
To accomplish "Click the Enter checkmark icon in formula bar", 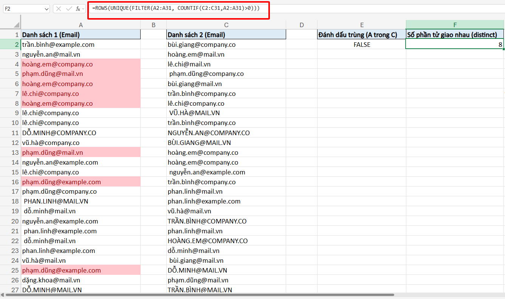I will 68,8.
